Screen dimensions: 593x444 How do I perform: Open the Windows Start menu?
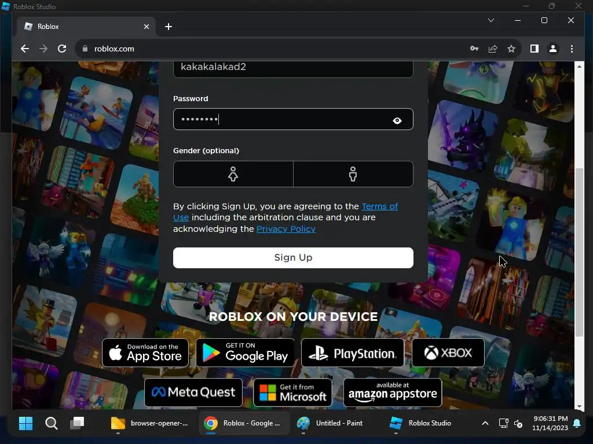tap(25, 423)
